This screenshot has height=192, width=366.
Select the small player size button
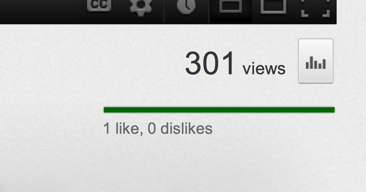(x=231, y=6)
